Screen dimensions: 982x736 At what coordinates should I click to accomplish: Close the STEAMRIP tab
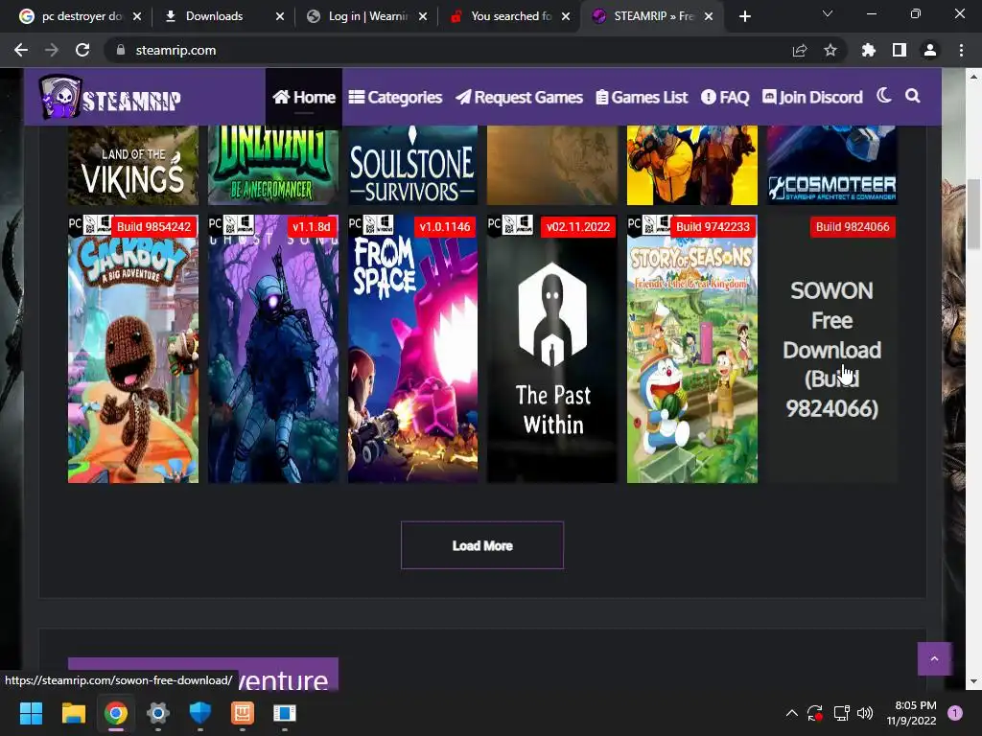[x=709, y=16]
